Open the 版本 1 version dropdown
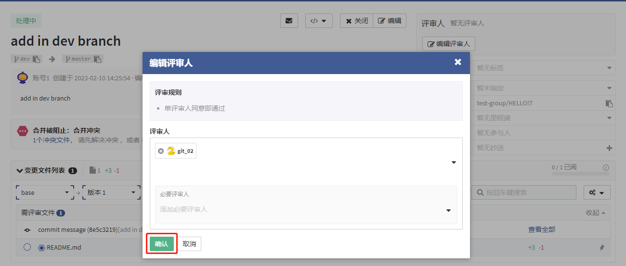 [x=111, y=192]
